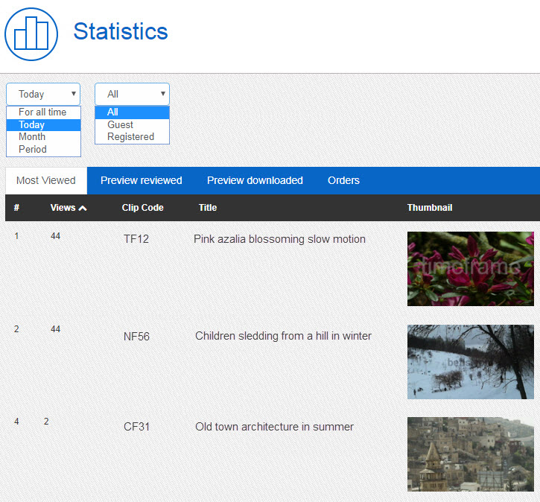The width and height of the screenshot is (540, 502).
Task: Open the Preview downloaded tab
Action: point(255,180)
